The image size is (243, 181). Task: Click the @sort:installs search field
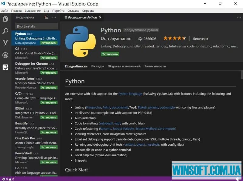point(36,26)
